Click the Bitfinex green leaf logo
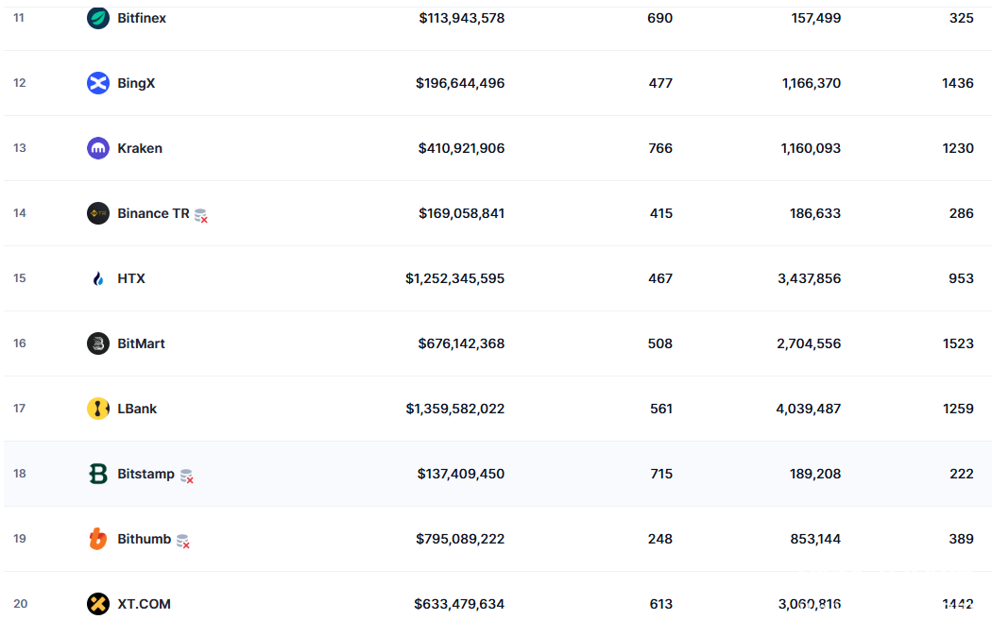 pyautogui.click(x=98, y=18)
